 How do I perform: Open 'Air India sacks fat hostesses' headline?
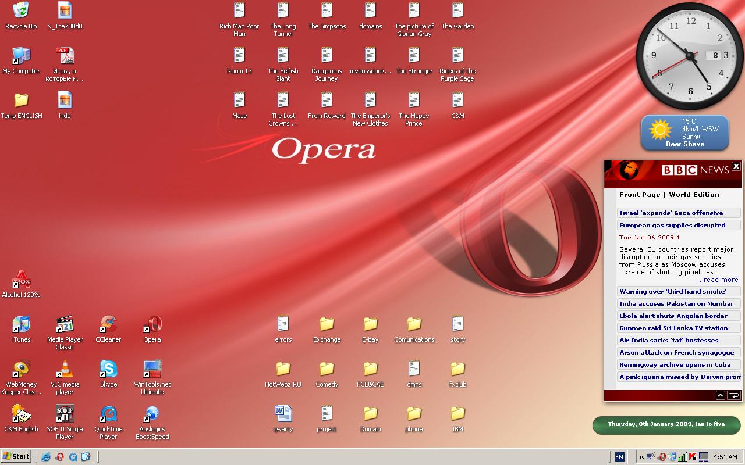pos(679,340)
